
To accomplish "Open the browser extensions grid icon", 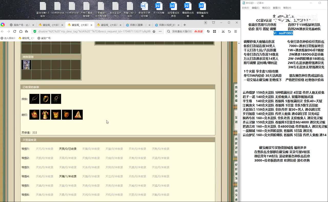I will [214, 31].
